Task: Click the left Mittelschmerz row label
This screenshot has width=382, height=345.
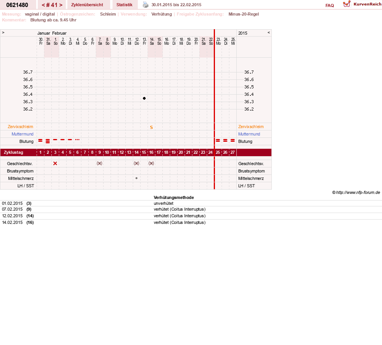Action: click(21, 179)
